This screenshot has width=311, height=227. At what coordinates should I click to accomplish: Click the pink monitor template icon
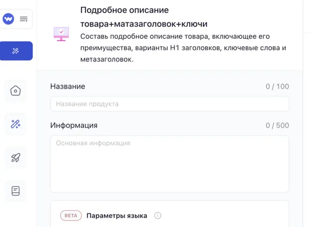coord(61,34)
